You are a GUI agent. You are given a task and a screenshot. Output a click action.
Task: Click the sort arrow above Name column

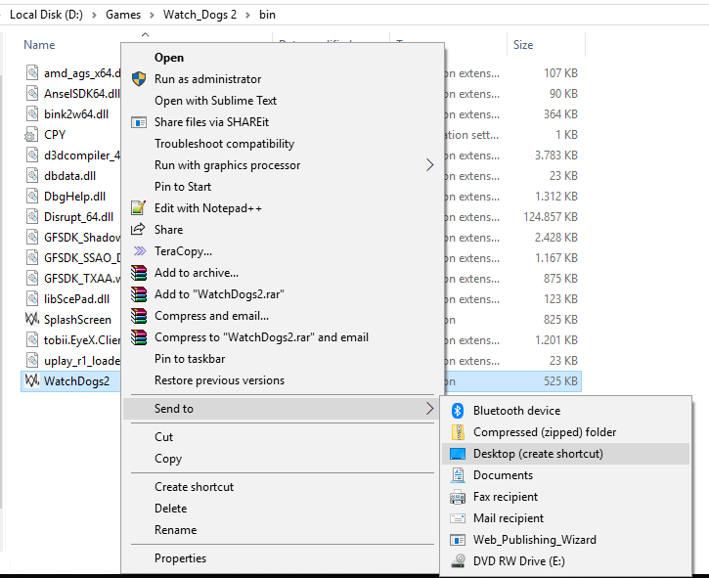(145, 34)
